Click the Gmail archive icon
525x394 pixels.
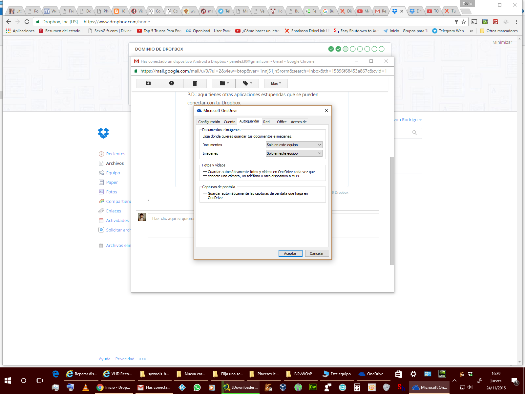tap(148, 83)
